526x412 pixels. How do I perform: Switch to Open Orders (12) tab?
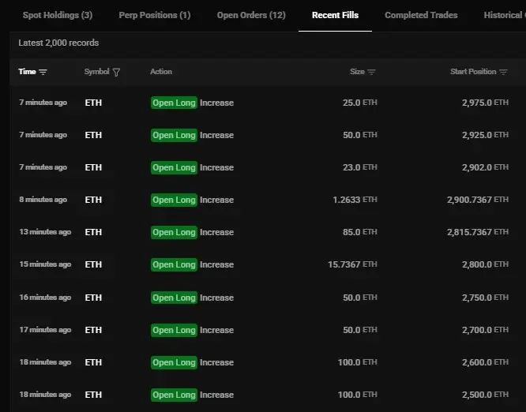[x=251, y=15]
